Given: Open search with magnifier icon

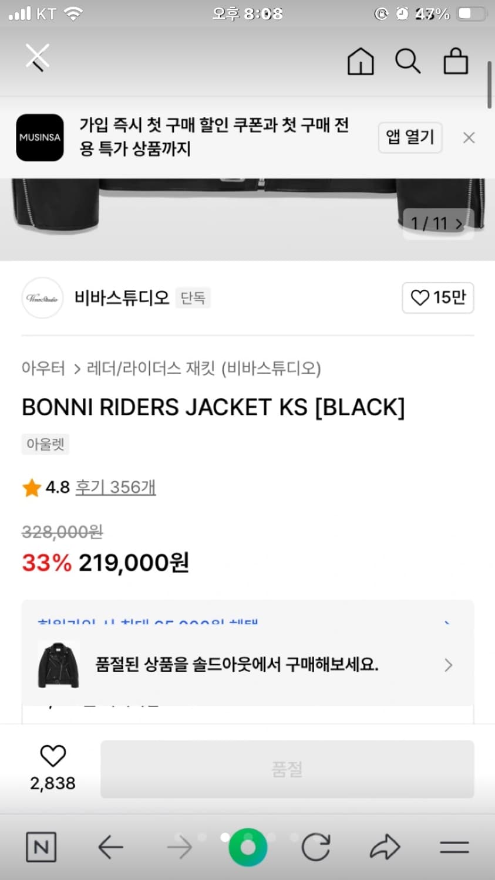Looking at the screenshot, I should (408, 61).
